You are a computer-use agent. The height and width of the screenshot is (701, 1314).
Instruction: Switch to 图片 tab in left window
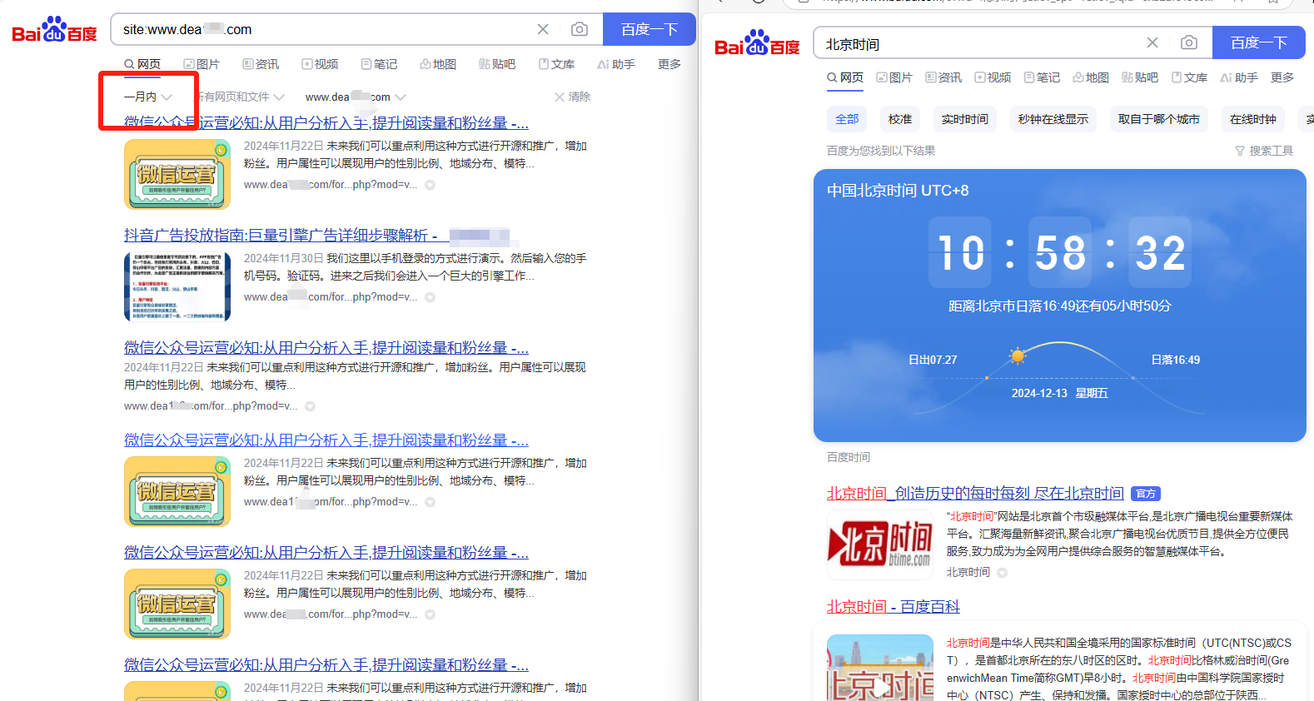point(202,64)
